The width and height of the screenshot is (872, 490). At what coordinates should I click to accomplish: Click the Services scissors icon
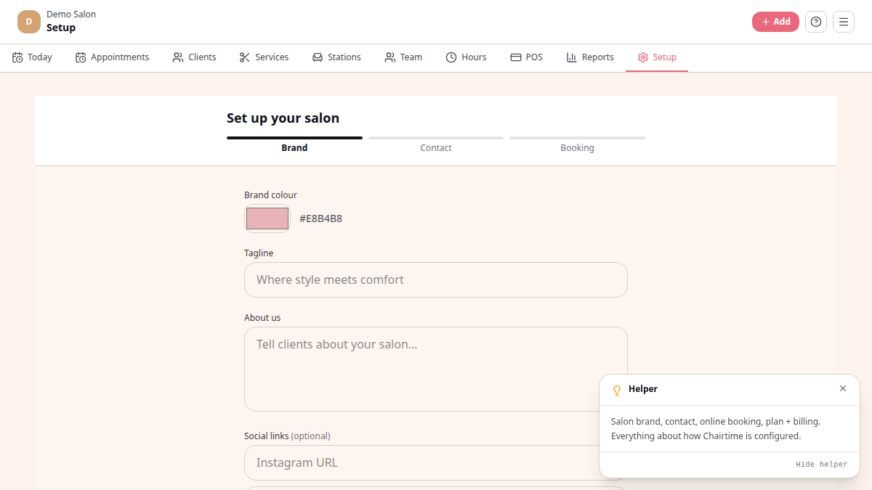[x=245, y=57]
